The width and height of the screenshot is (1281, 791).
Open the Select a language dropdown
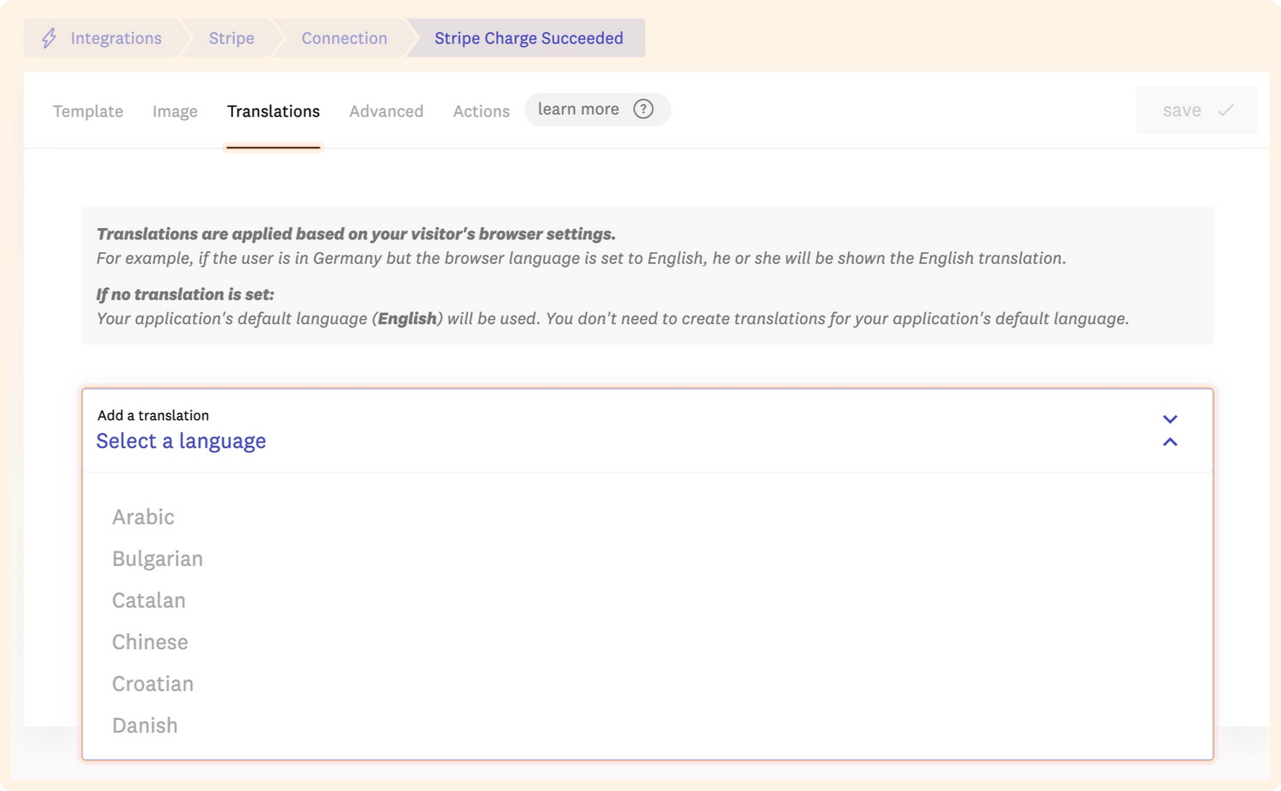(x=181, y=441)
